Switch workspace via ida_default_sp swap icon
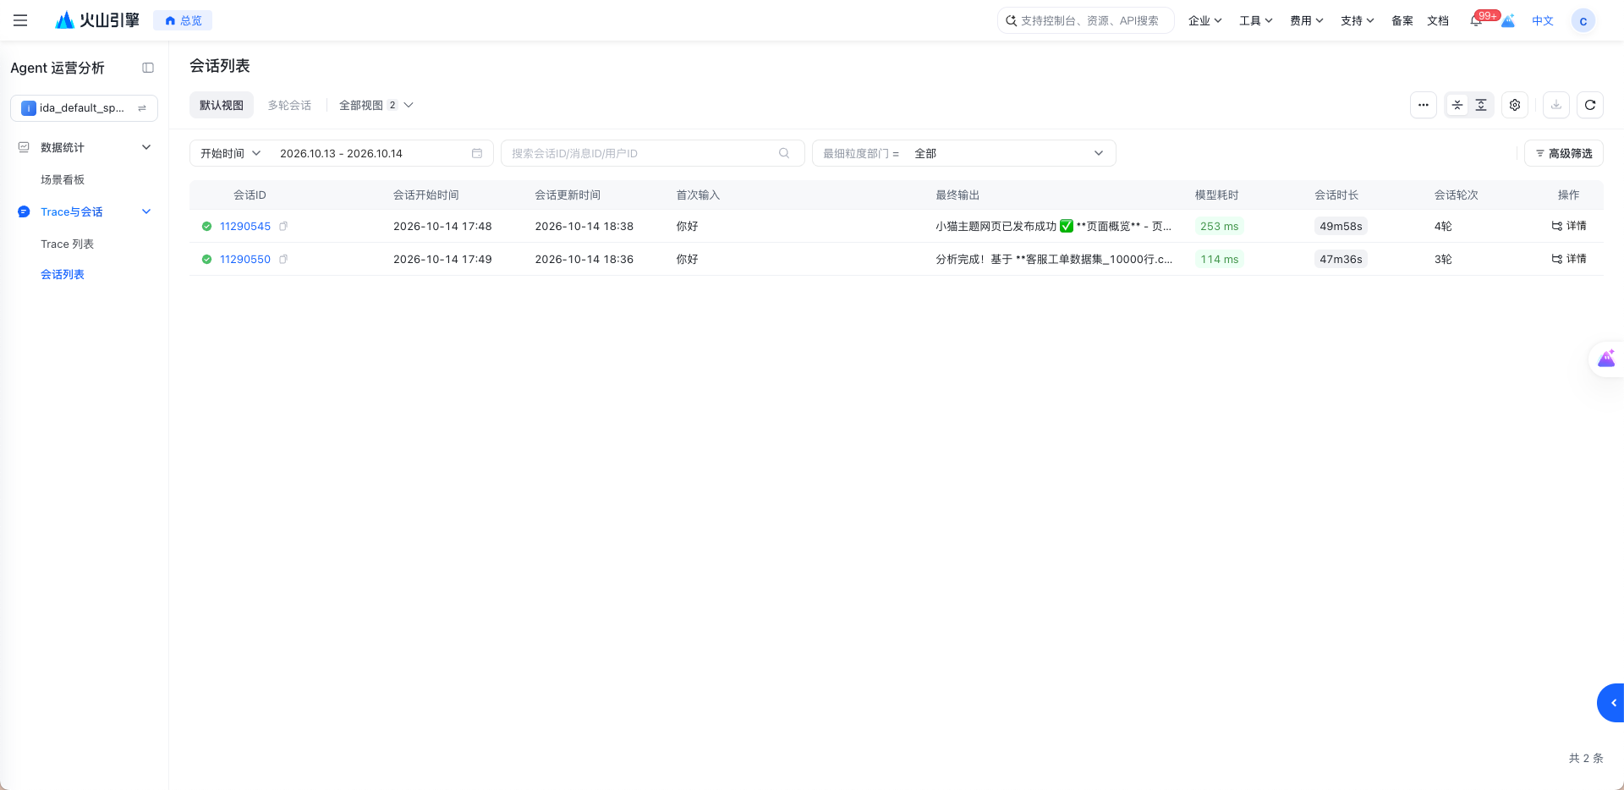1624x790 pixels. tap(142, 108)
